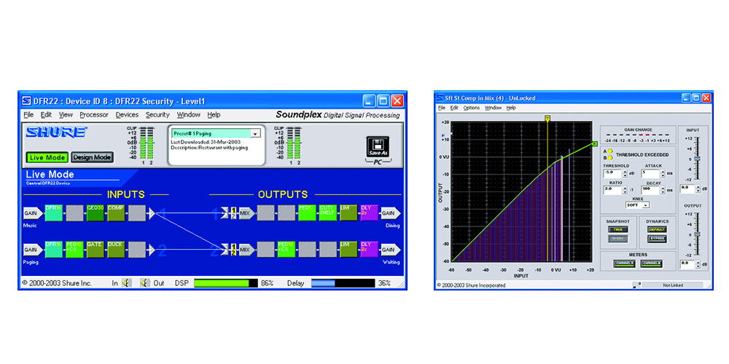Screen dimensions: 729x364
Task: Click the yellow threshold marker above the graph
Action: (547, 119)
